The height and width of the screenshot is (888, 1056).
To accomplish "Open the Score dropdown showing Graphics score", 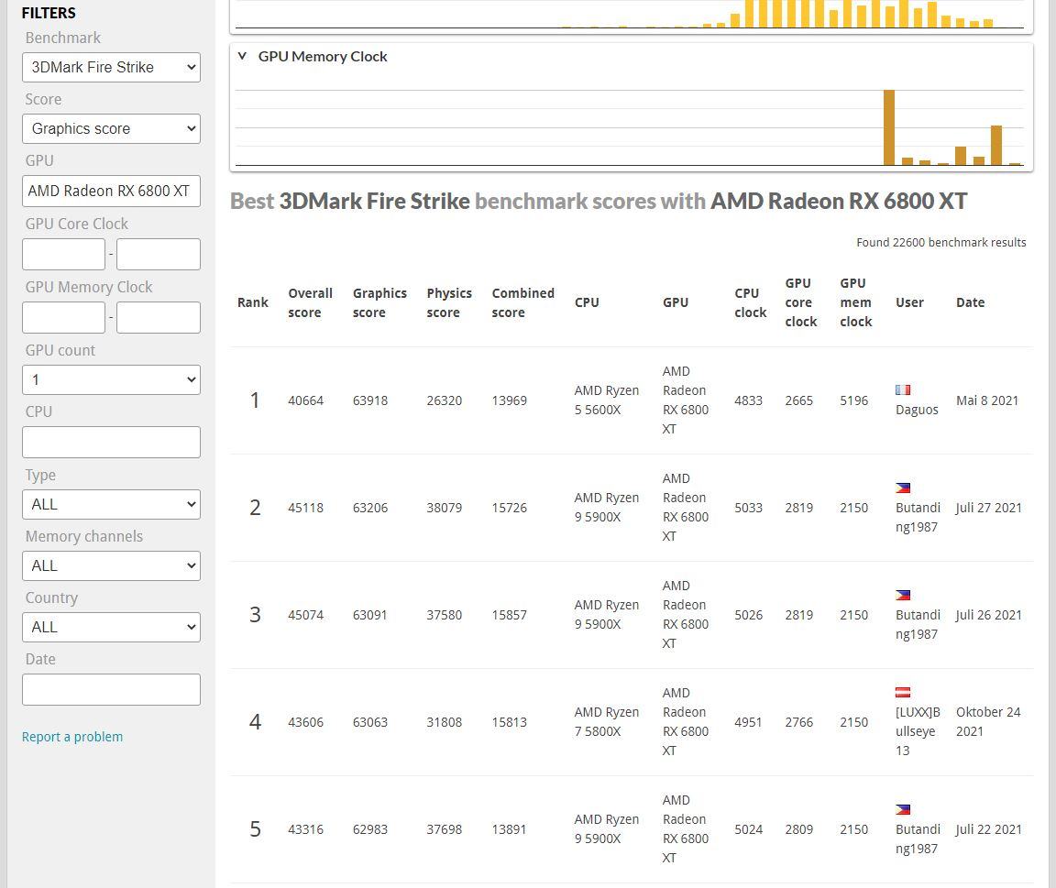I will tap(111, 128).
